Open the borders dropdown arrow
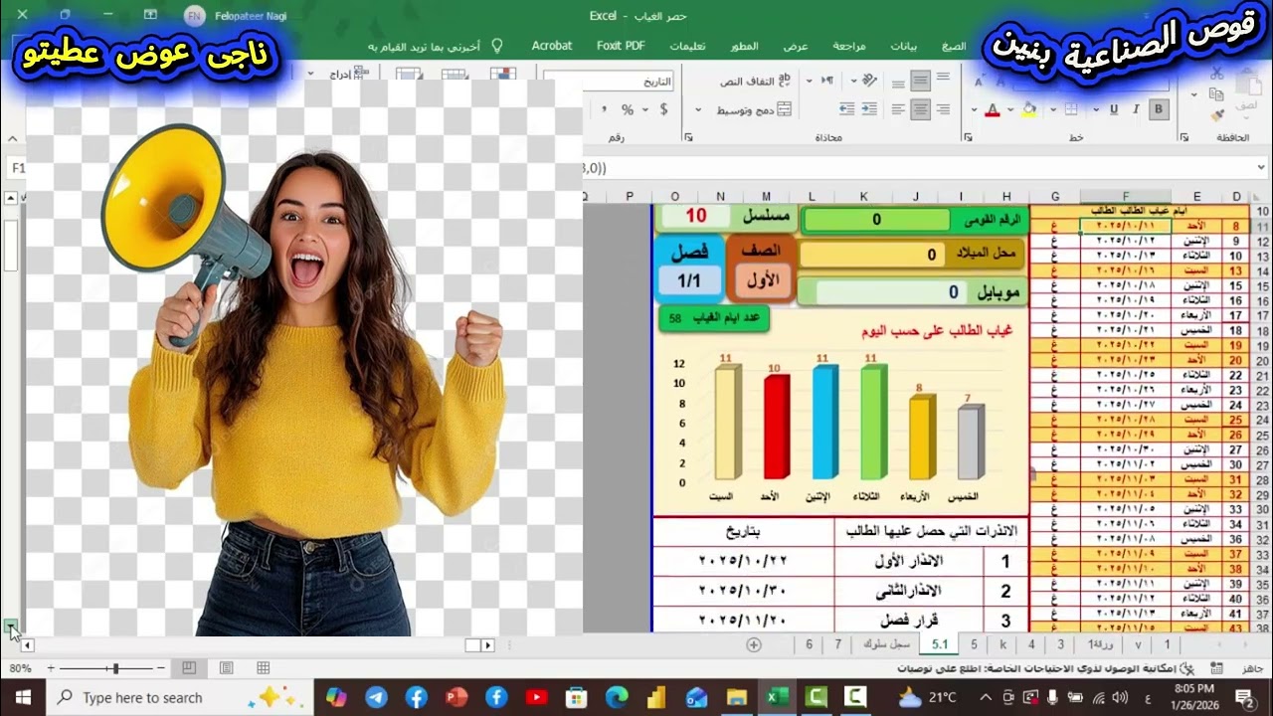This screenshot has width=1273, height=716. 1053,109
